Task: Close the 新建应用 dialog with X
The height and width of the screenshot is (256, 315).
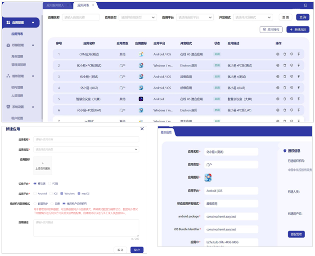Action: (142, 129)
